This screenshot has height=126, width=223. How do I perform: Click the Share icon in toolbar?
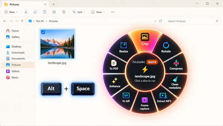54,12
